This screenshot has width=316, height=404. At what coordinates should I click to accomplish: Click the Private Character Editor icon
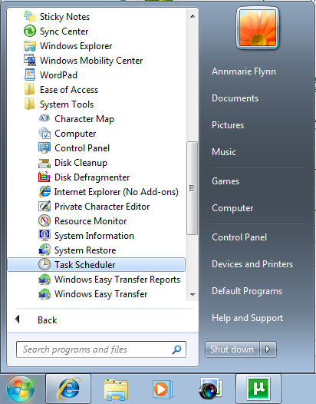[44, 207]
